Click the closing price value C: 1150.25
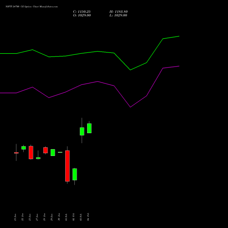Viewport: 228px width, 228px height. tap(82, 12)
